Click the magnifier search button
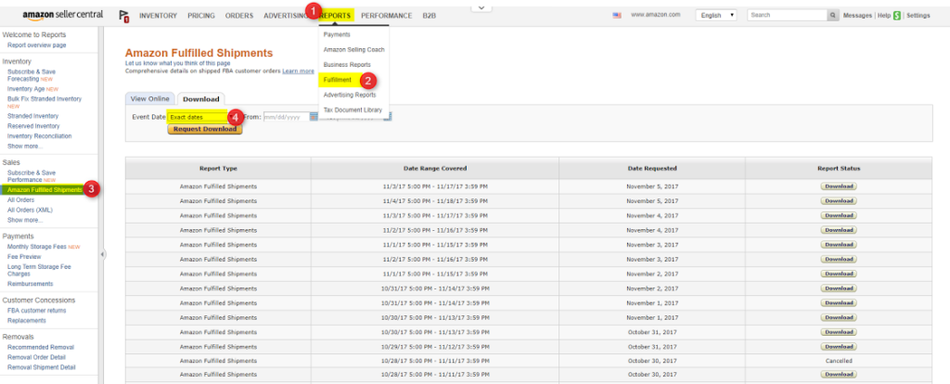The image size is (950, 384). (x=834, y=15)
